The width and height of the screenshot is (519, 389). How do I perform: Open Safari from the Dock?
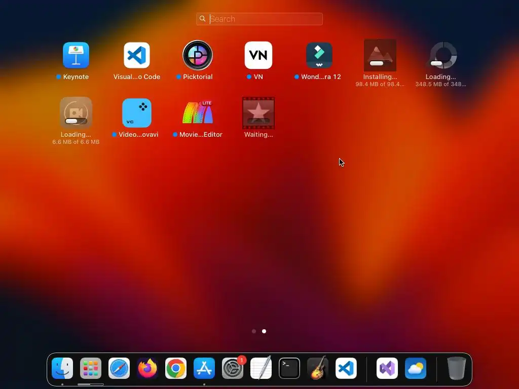[119, 368]
